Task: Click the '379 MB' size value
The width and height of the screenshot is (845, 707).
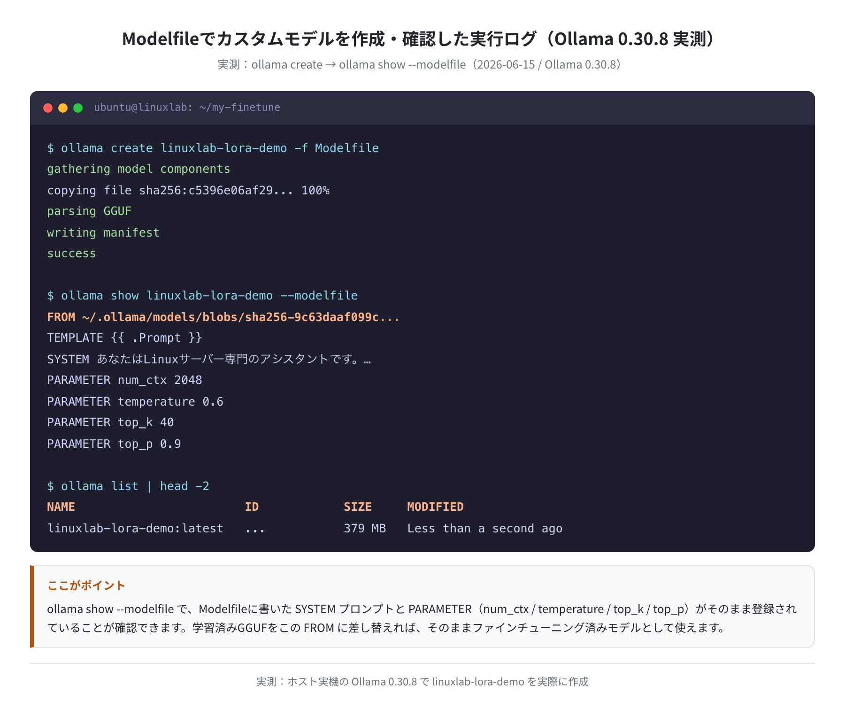Action: [x=365, y=528]
